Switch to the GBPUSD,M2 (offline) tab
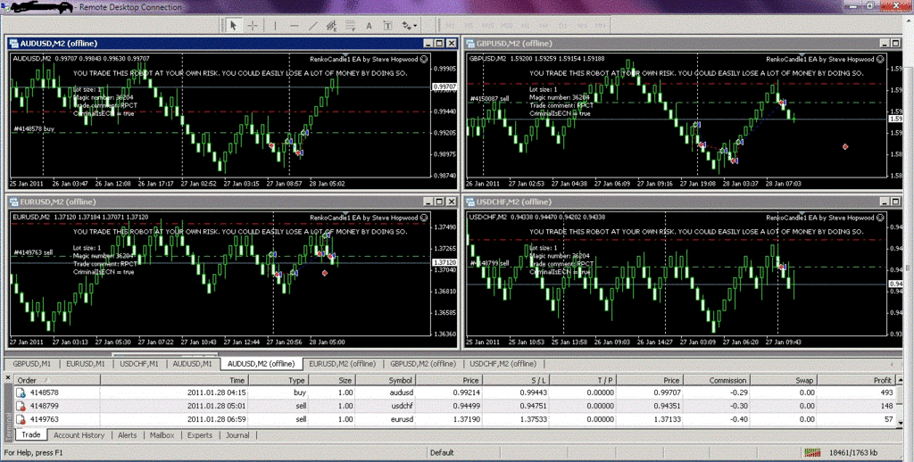The width and height of the screenshot is (914, 462). point(422,364)
